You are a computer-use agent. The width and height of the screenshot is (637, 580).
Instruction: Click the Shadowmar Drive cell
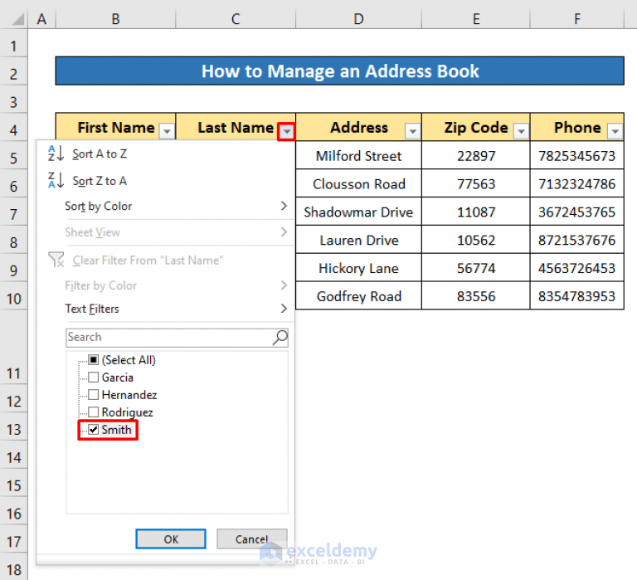pyautogui.click(x=358, y=212)
